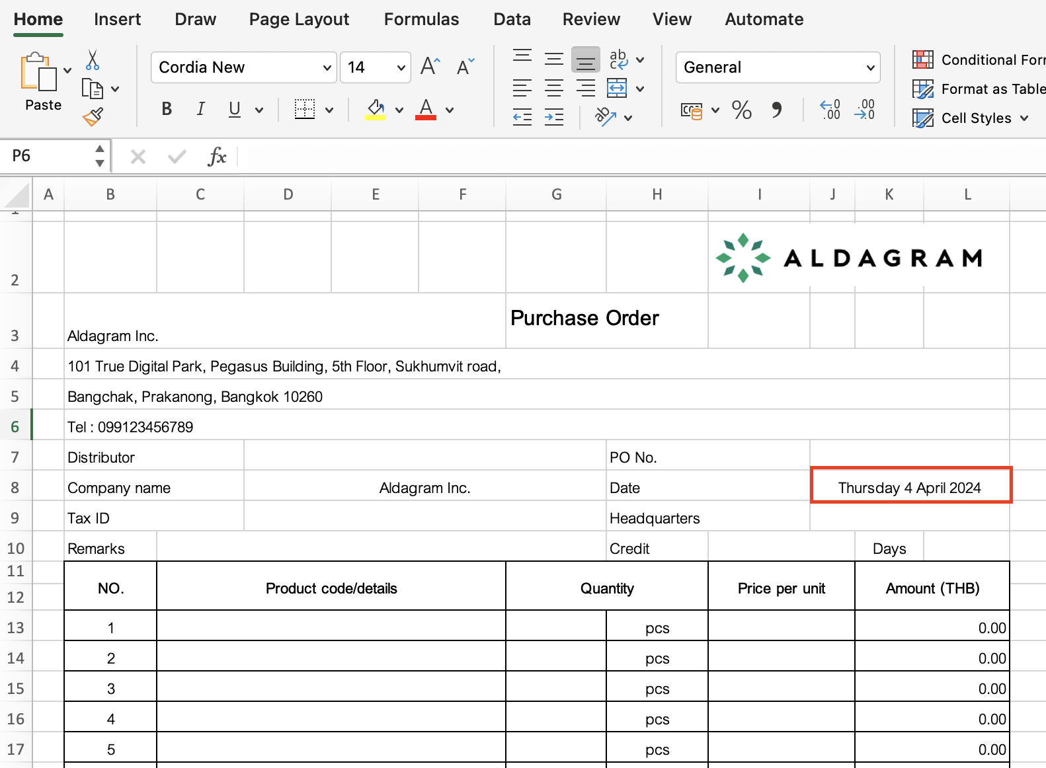The height and width of the screenshot is (768, 1046).
Task: Switch to the Page Layout tab
Action: 299,19
